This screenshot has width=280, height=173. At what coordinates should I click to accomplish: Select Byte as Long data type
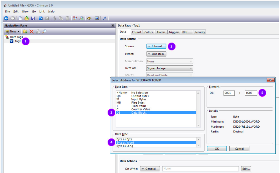[x=156, y=146]
